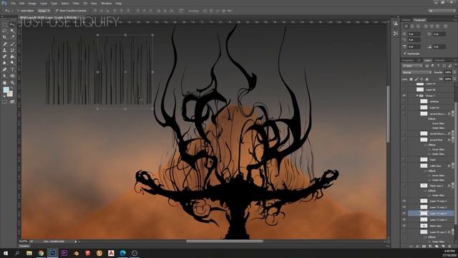Click the add layer mask icon
458x258 pixels.
click(424, 247)
